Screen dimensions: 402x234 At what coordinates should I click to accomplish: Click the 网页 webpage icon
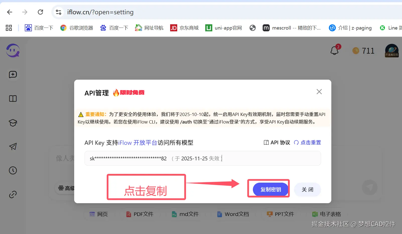[98, 214]
